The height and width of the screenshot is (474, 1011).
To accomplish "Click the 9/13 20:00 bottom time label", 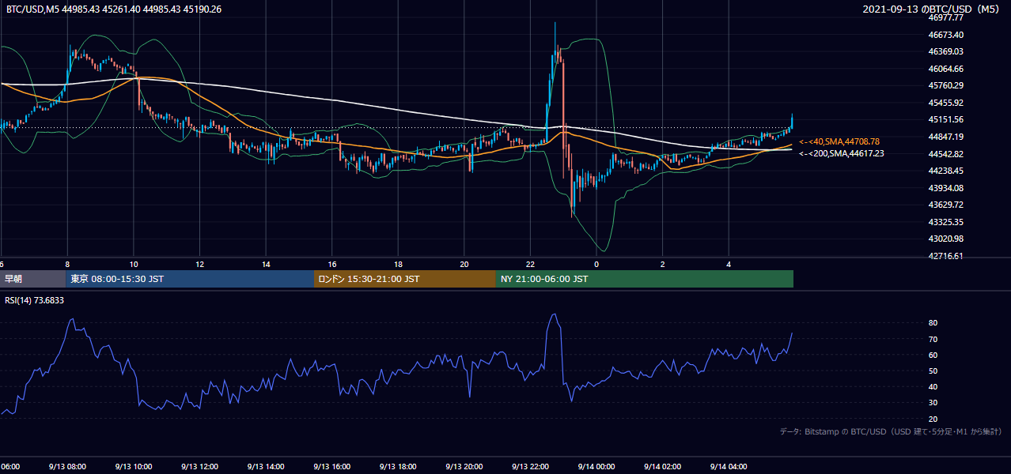I will [x=464, y=467].
